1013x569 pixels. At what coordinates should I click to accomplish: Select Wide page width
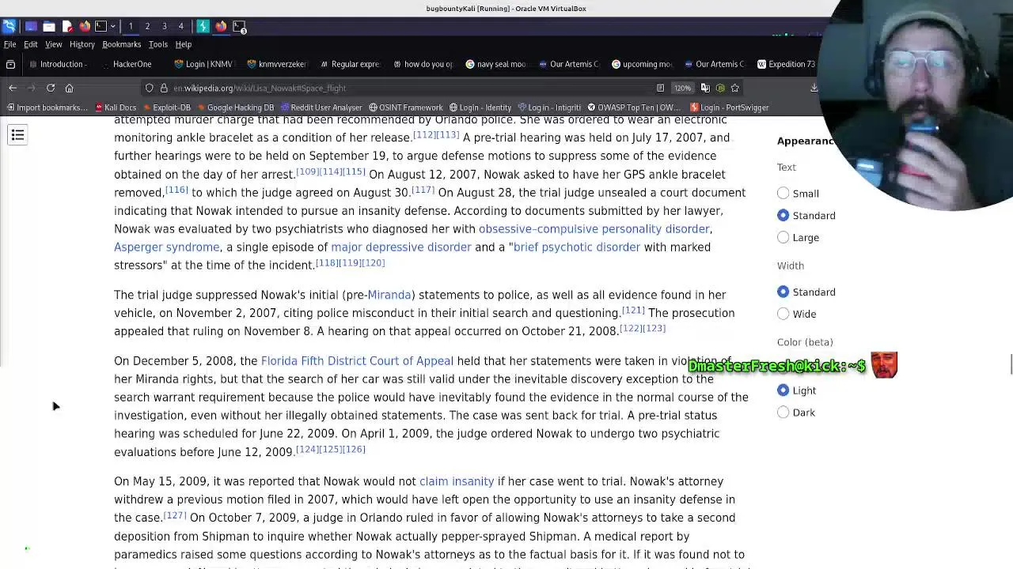pos(783,314)
